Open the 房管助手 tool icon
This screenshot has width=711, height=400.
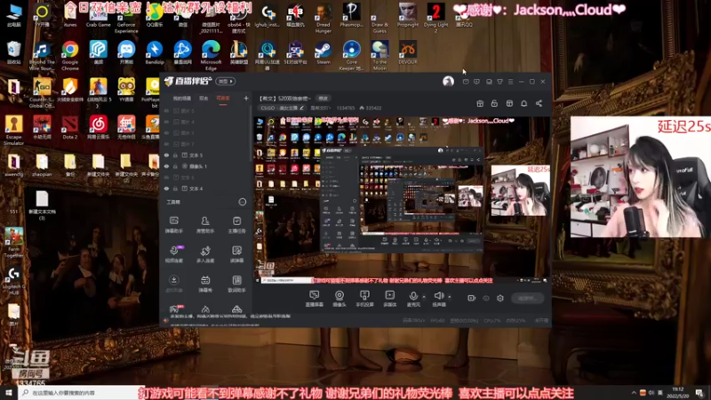coord(205,224)
